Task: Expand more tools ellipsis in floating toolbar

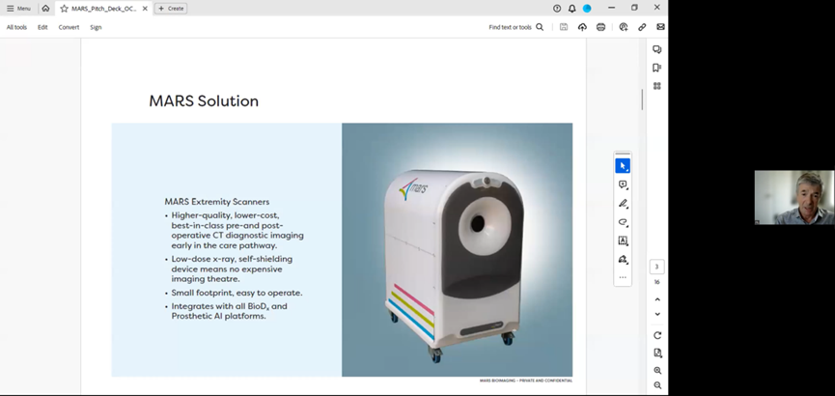Action: tap(623, 277)
